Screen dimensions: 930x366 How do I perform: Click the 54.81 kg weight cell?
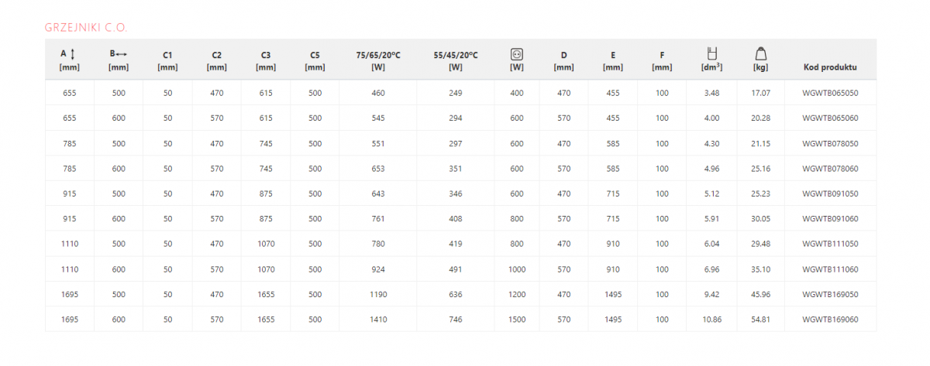tap(760, 319)
